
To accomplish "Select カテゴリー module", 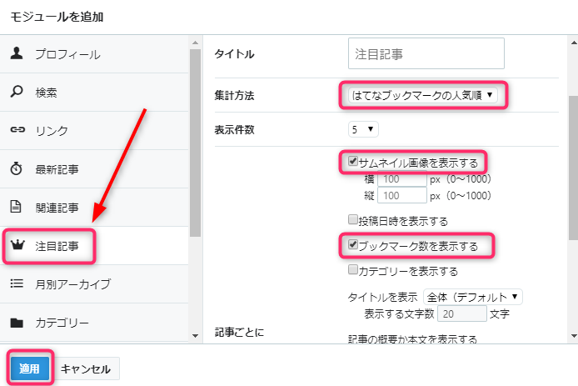I will (x=94, y=323).
